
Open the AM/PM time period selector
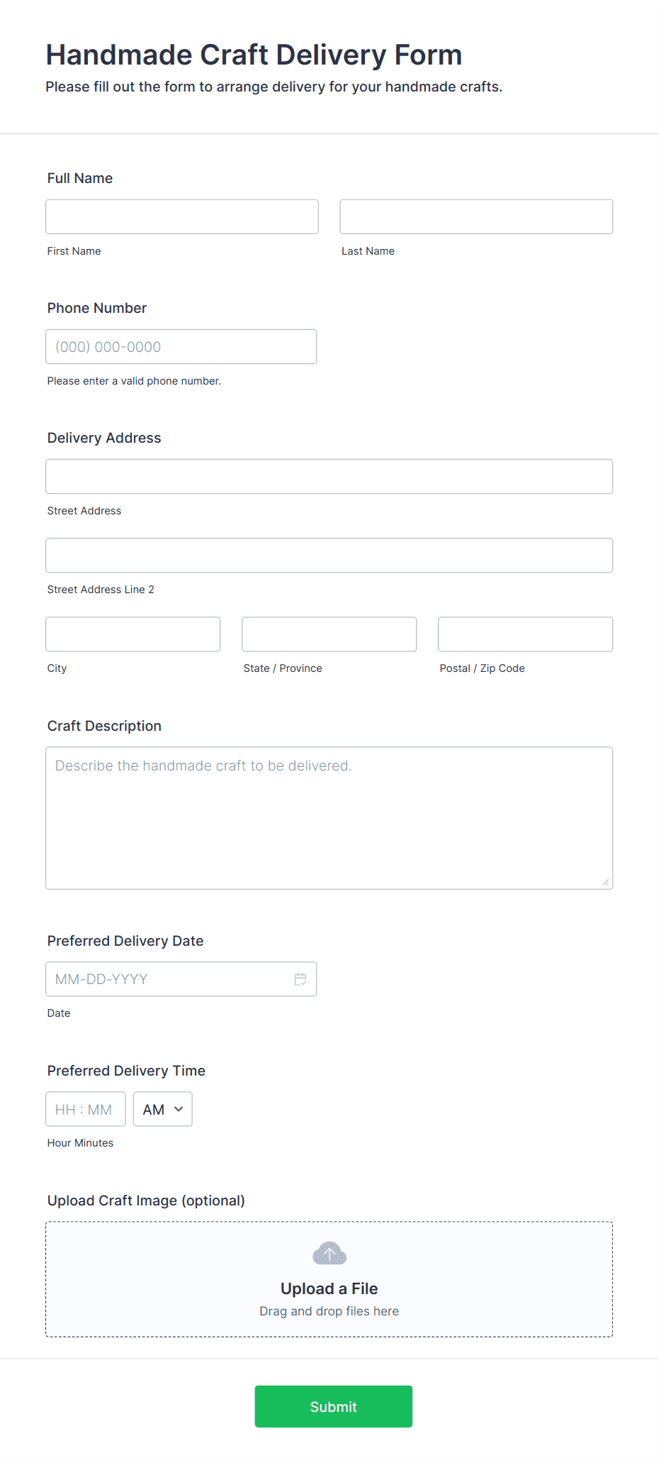point(162,1109)
